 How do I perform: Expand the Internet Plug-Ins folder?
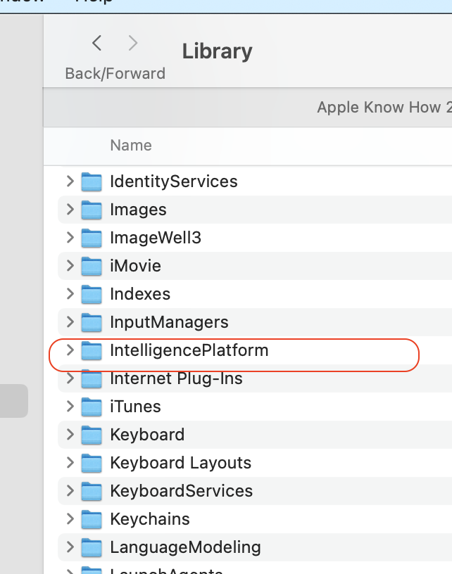(x=70, y=378)
